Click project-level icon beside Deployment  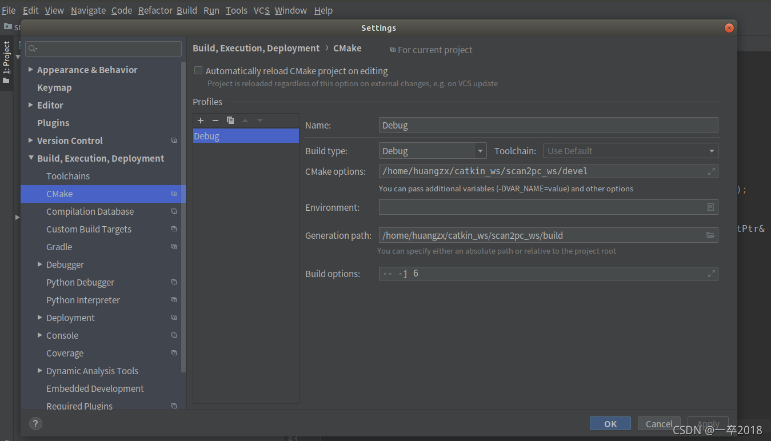point(174,318)
